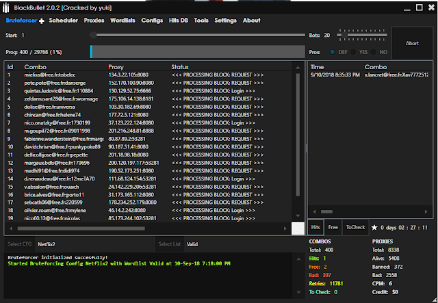Select the YES proxy radio option
Image resolution: width=438 pixels, height=303 pixels.
pos(353,52)
